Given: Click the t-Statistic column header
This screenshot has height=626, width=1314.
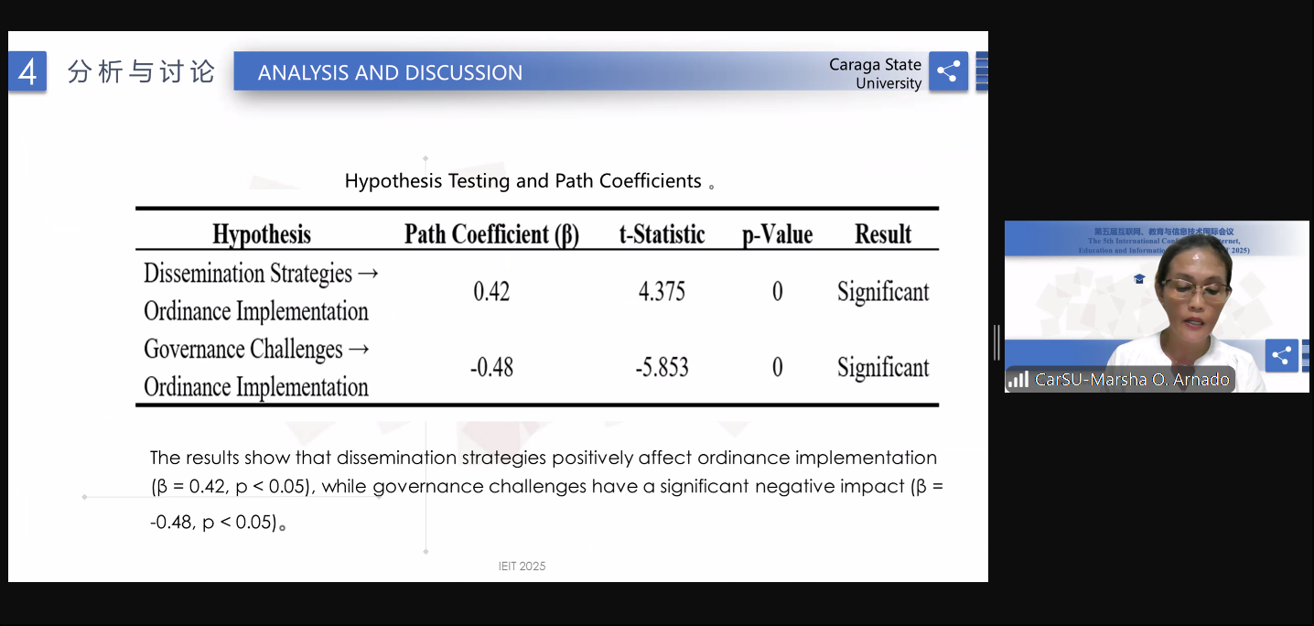Looking at the screenshot, I should 662,234.
